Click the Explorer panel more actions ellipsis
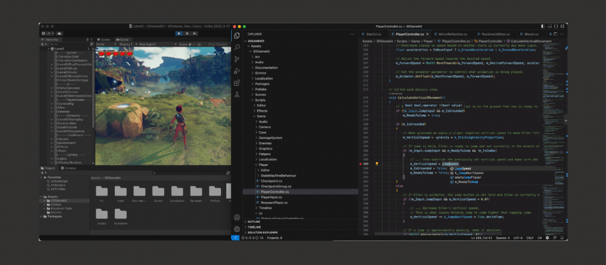The height and width of the screenshot is (265, 606). pyautogui.click(x=352, y=34)
